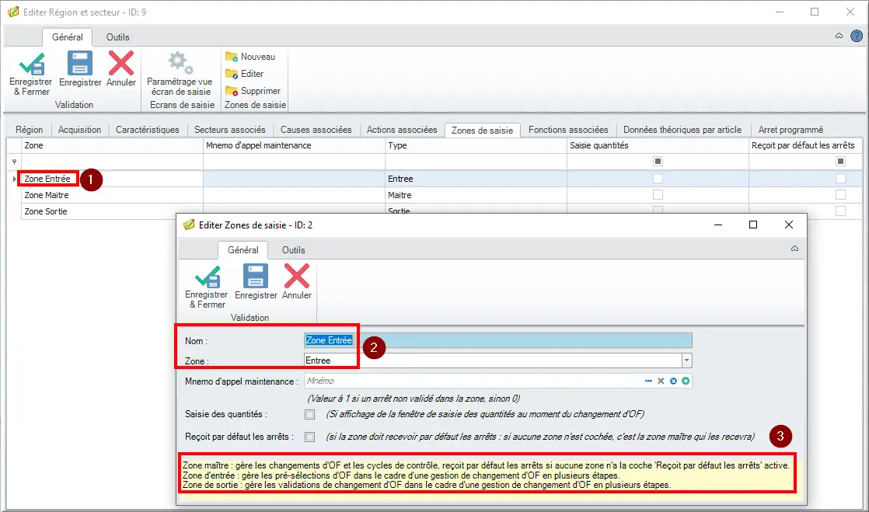Image resolution: width=869 pixels, height=512 pixels.
Task: Sort by the Zone column header
Action: [112, 145]
